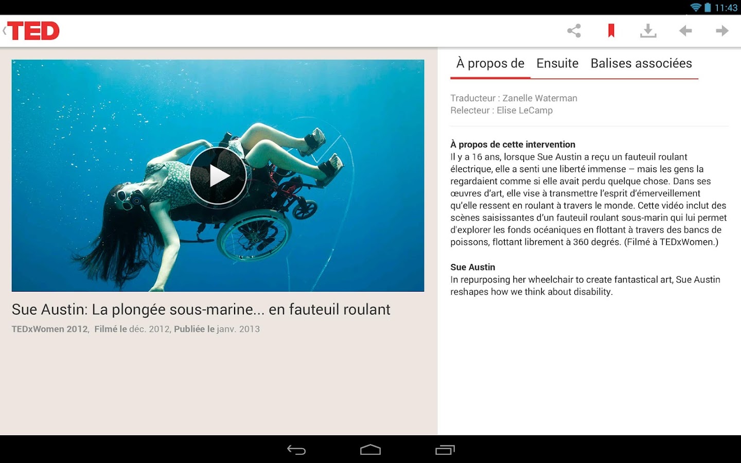741x463 pixels.
Task: Tap the Android home button
Action: point(370,450)
